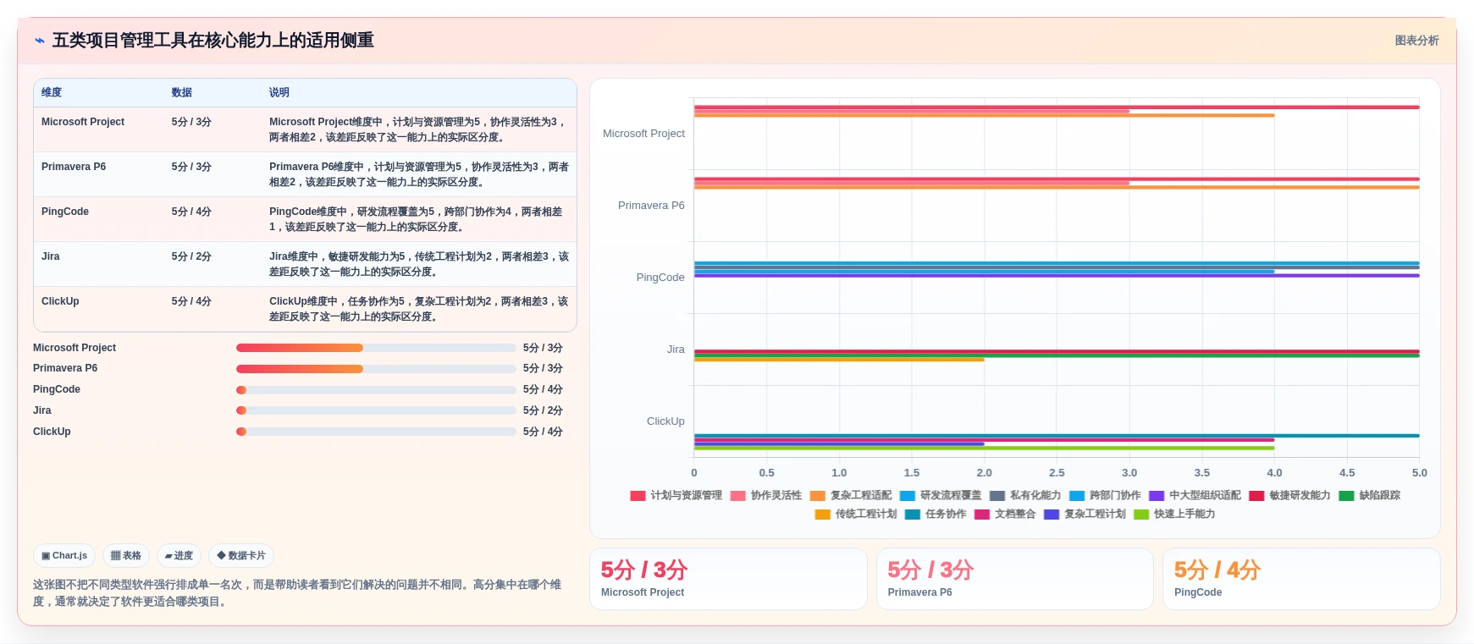Click the 5.0 tick label on x-axis

1419,473
